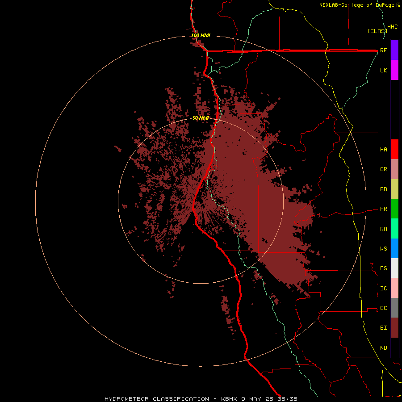
Task: Select the BI dark red swatch
Action: pyautogui.click(x=394, y=328)
